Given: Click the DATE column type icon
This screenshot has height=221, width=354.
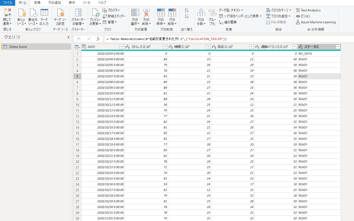Looking at the screenshot, I should click(84, 47).
